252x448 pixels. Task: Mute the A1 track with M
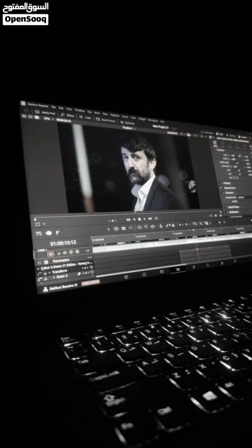[x=77, y=251]
